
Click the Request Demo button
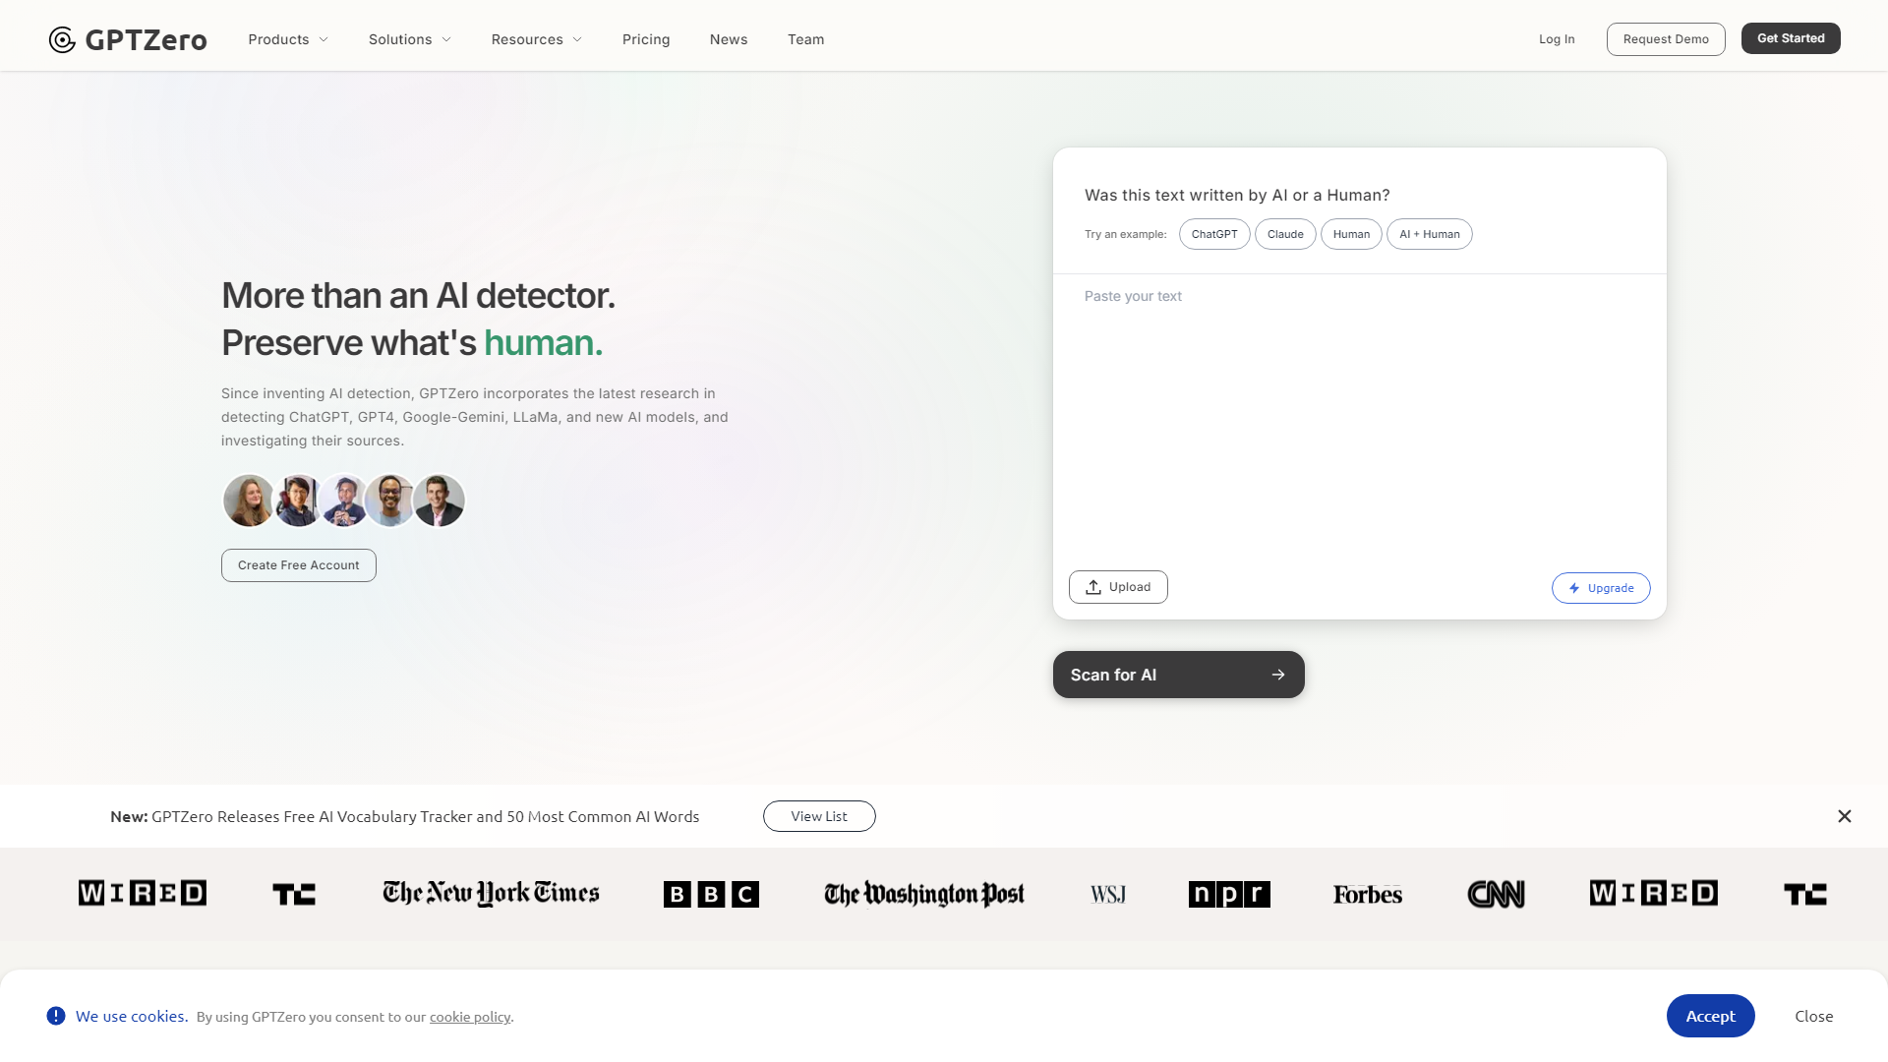point(1667,39)
